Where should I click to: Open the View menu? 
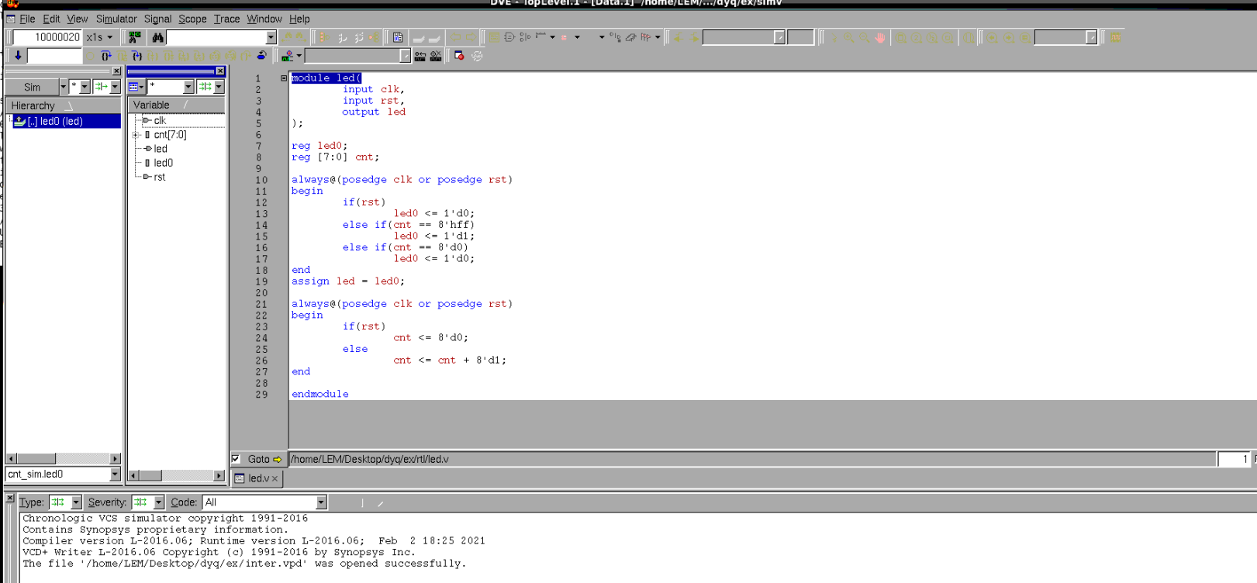[x=77, y=19]
